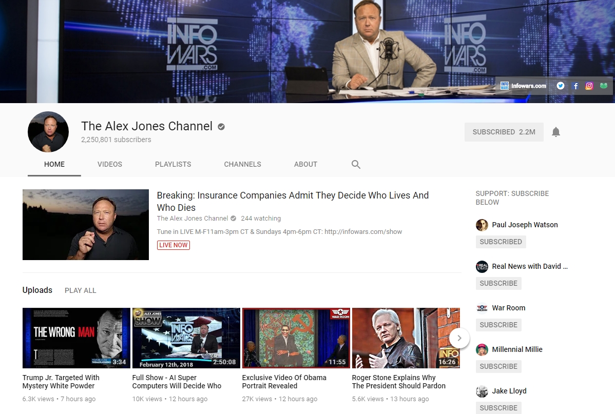
Task: Subscribe to Real News with David
Action: [498, 284]
